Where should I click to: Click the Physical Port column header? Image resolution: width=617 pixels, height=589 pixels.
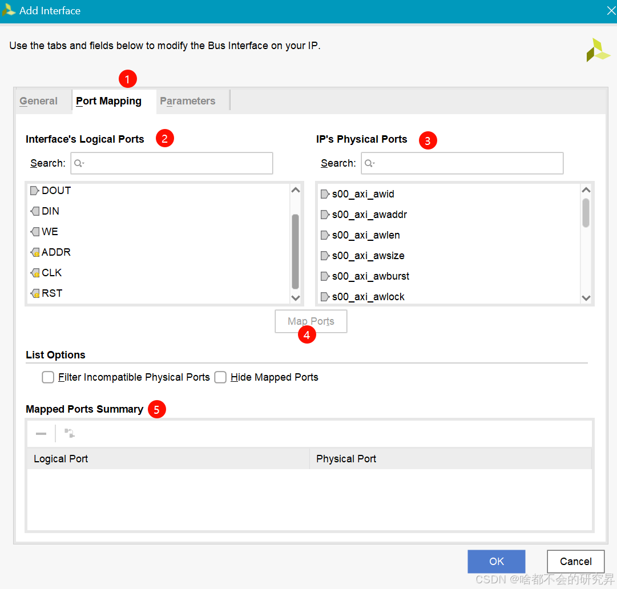(451, 459)
